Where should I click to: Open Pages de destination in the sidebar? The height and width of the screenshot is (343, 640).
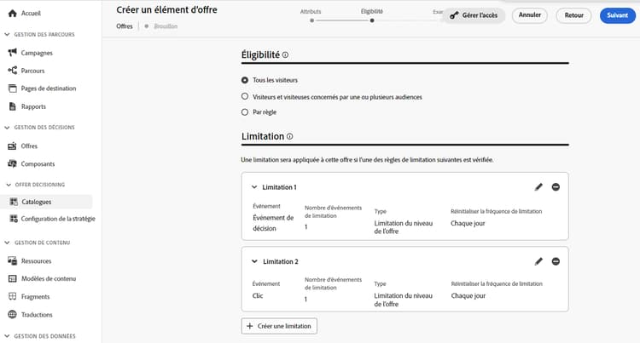[x=49, y=89]
